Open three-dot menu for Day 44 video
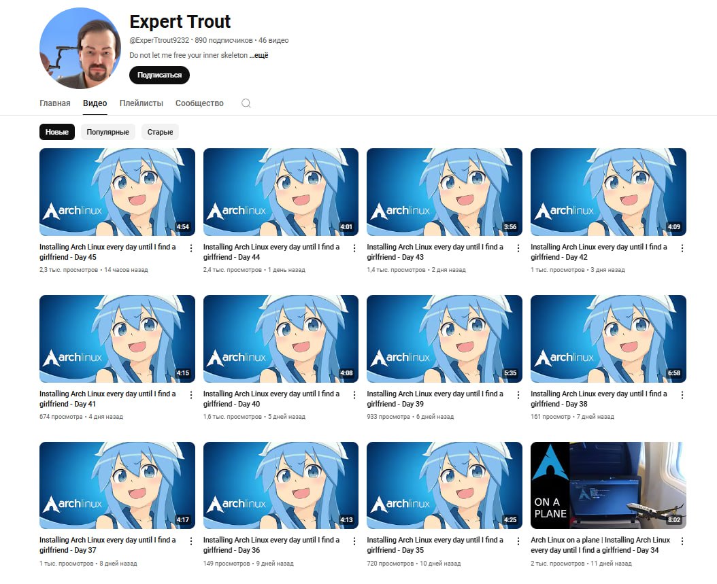Screen dimensions: 717x584 (x=354, y=248)
